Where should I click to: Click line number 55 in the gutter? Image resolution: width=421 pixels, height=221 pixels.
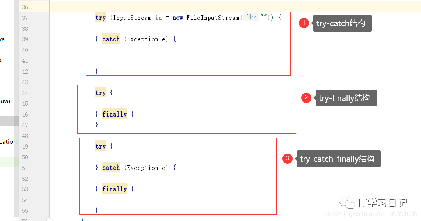click(25, 211)
